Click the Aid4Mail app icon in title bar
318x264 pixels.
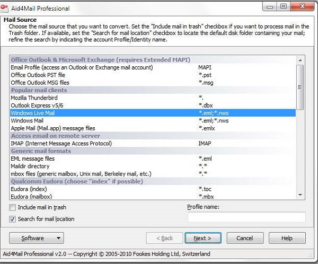[x=4, y=8]
